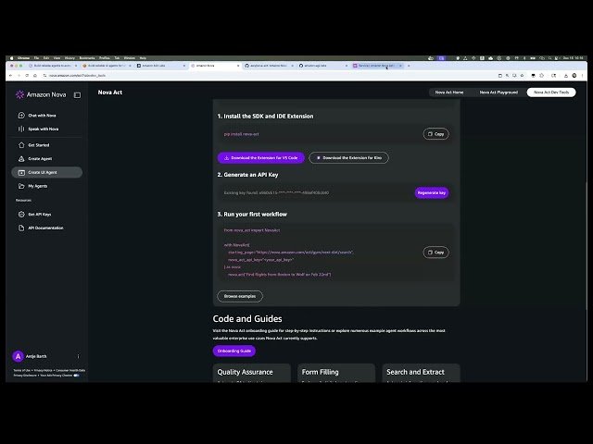Click the address bar URL
The height and width of the screenshot is (444, 593).
(77, 76)
